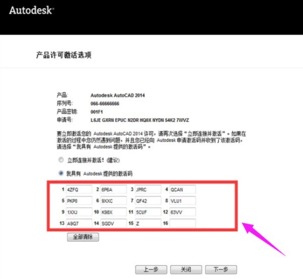
Task: Click the request code text starting with L6JE
Action: [140, 120]
